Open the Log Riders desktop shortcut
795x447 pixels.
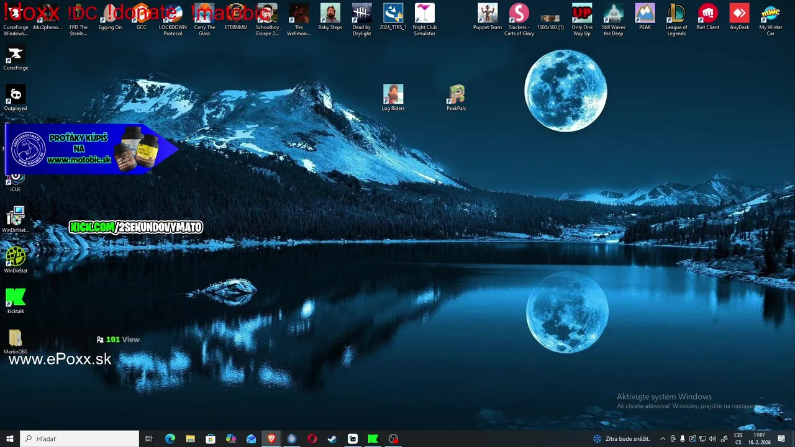393,98
